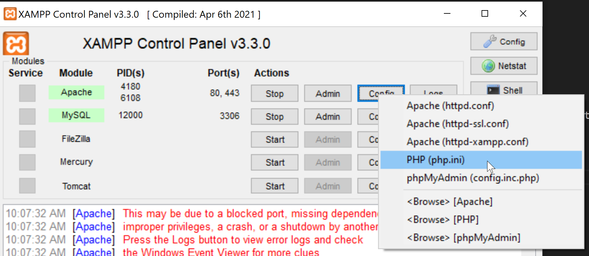Click the Apache module name label
Viewport: 589px width, 256px height.
click(76, 92)
